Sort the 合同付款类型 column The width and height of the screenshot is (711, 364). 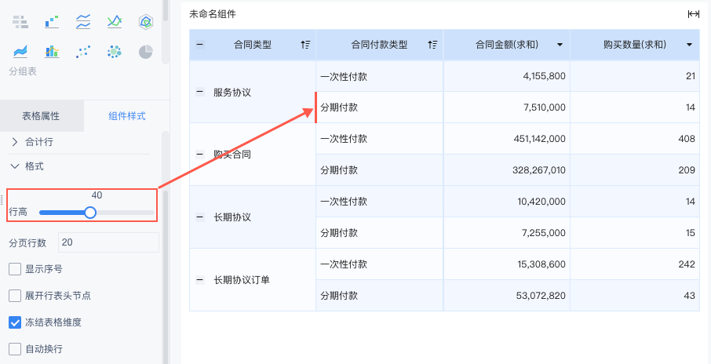tap(432, 45)
